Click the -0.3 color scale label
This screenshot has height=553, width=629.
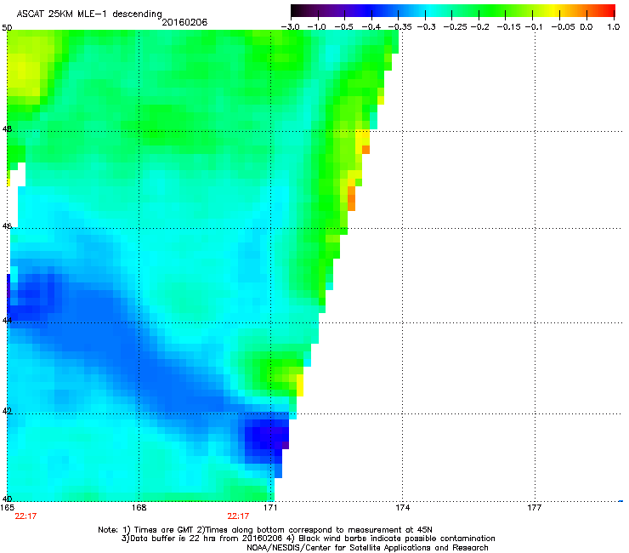tap(427, 27)
